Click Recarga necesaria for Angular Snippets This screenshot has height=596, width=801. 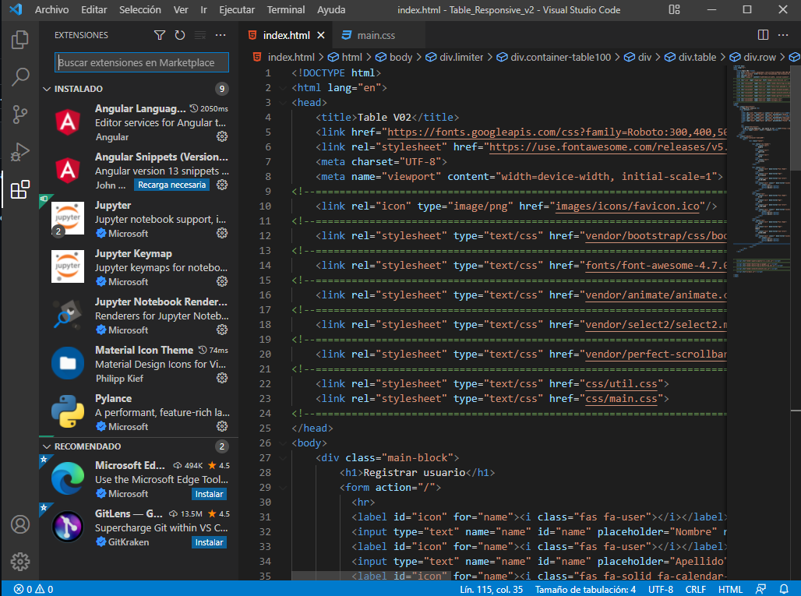171,185
